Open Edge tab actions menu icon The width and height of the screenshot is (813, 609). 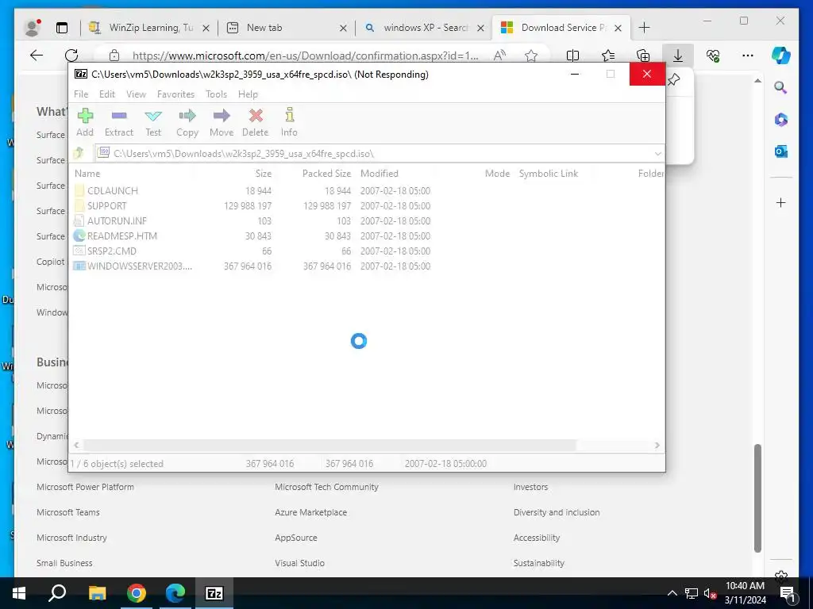[x=62, y=28]
